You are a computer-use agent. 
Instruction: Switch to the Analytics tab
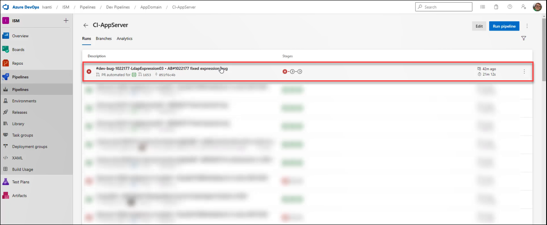tap(124, 38)
